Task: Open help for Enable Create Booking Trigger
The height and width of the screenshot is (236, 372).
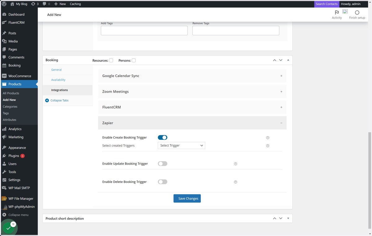Action: tap(268, 138)
